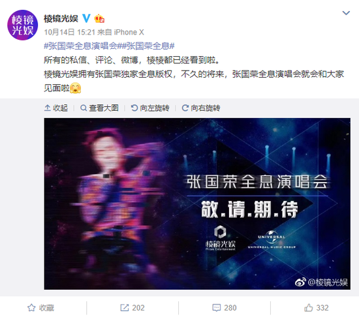Click the 棱镜光娱 username
Viewport: 359px width, 319px height.
(x=61, y=18)
